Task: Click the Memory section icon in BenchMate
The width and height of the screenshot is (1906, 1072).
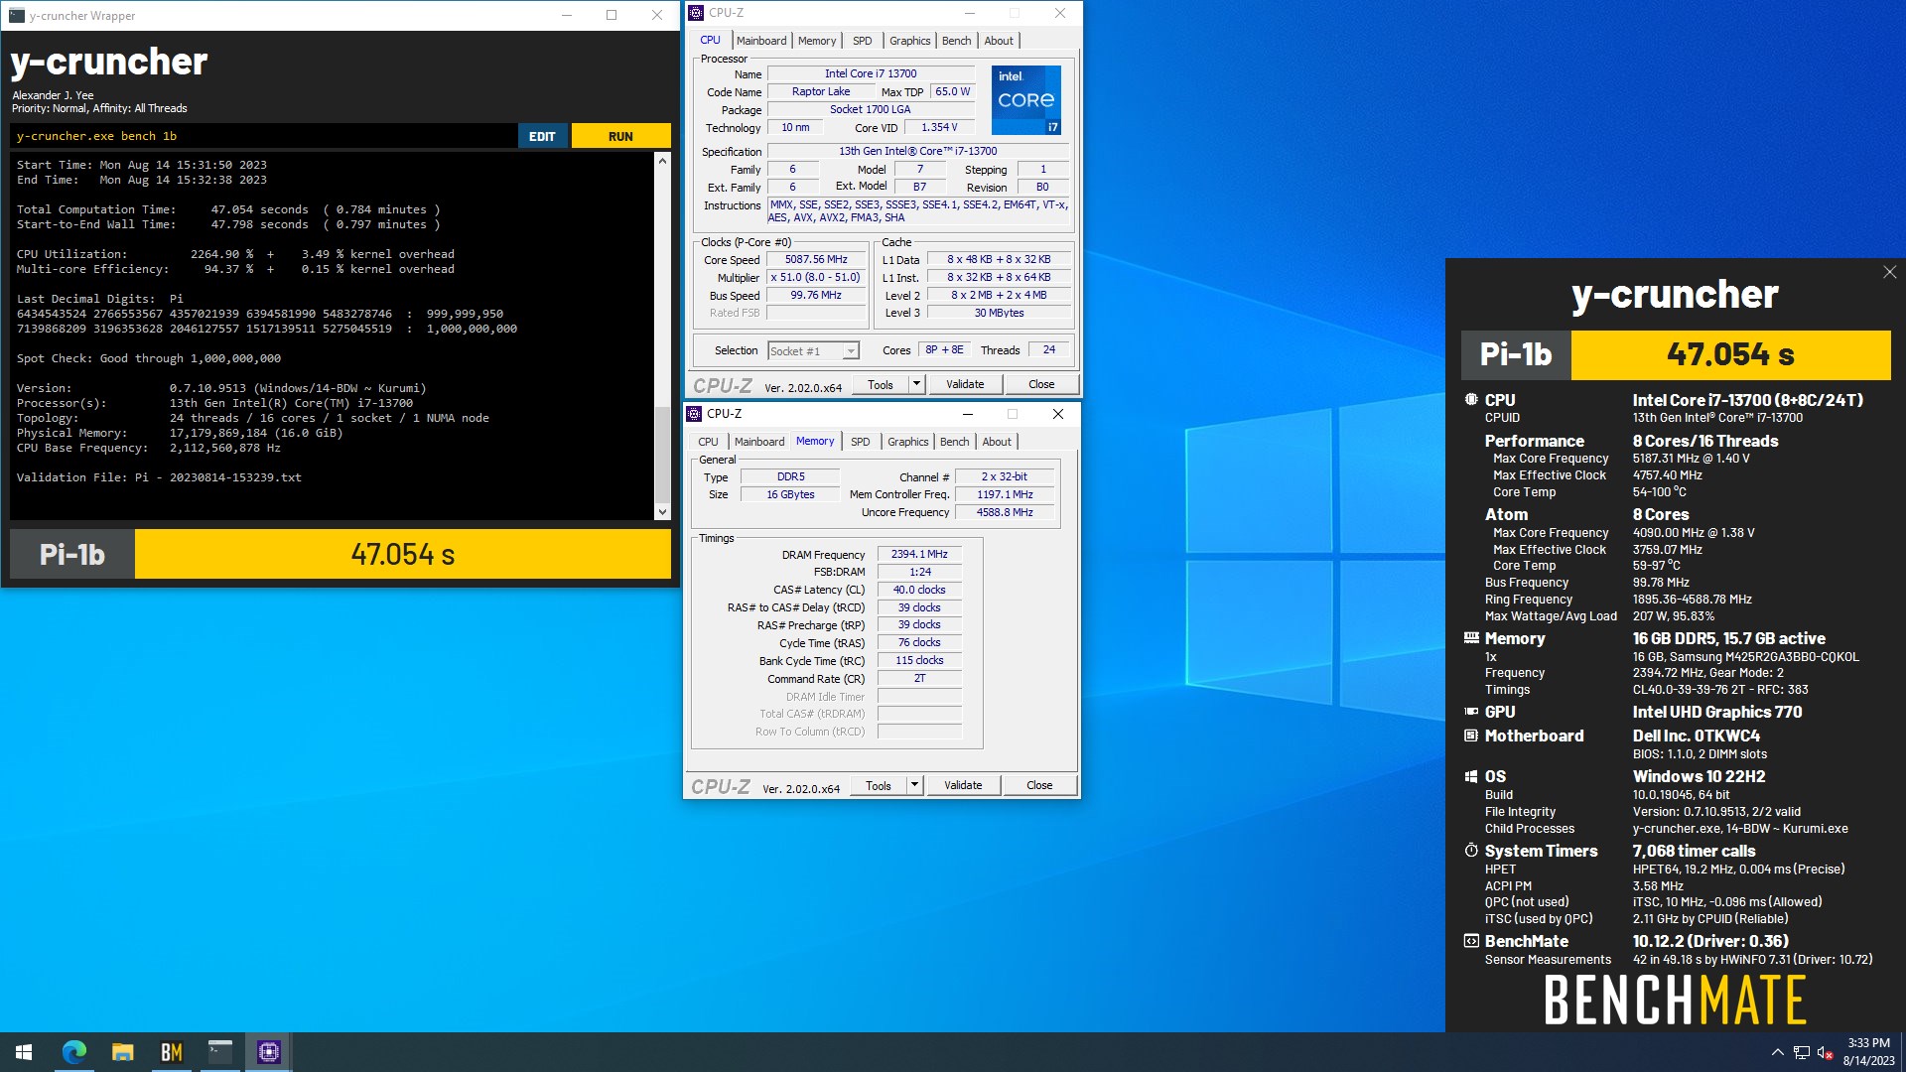Action: coord(1471,638)
